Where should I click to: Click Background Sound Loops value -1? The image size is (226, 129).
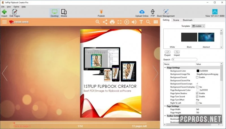pyautogui.click(x=197, y=84)
